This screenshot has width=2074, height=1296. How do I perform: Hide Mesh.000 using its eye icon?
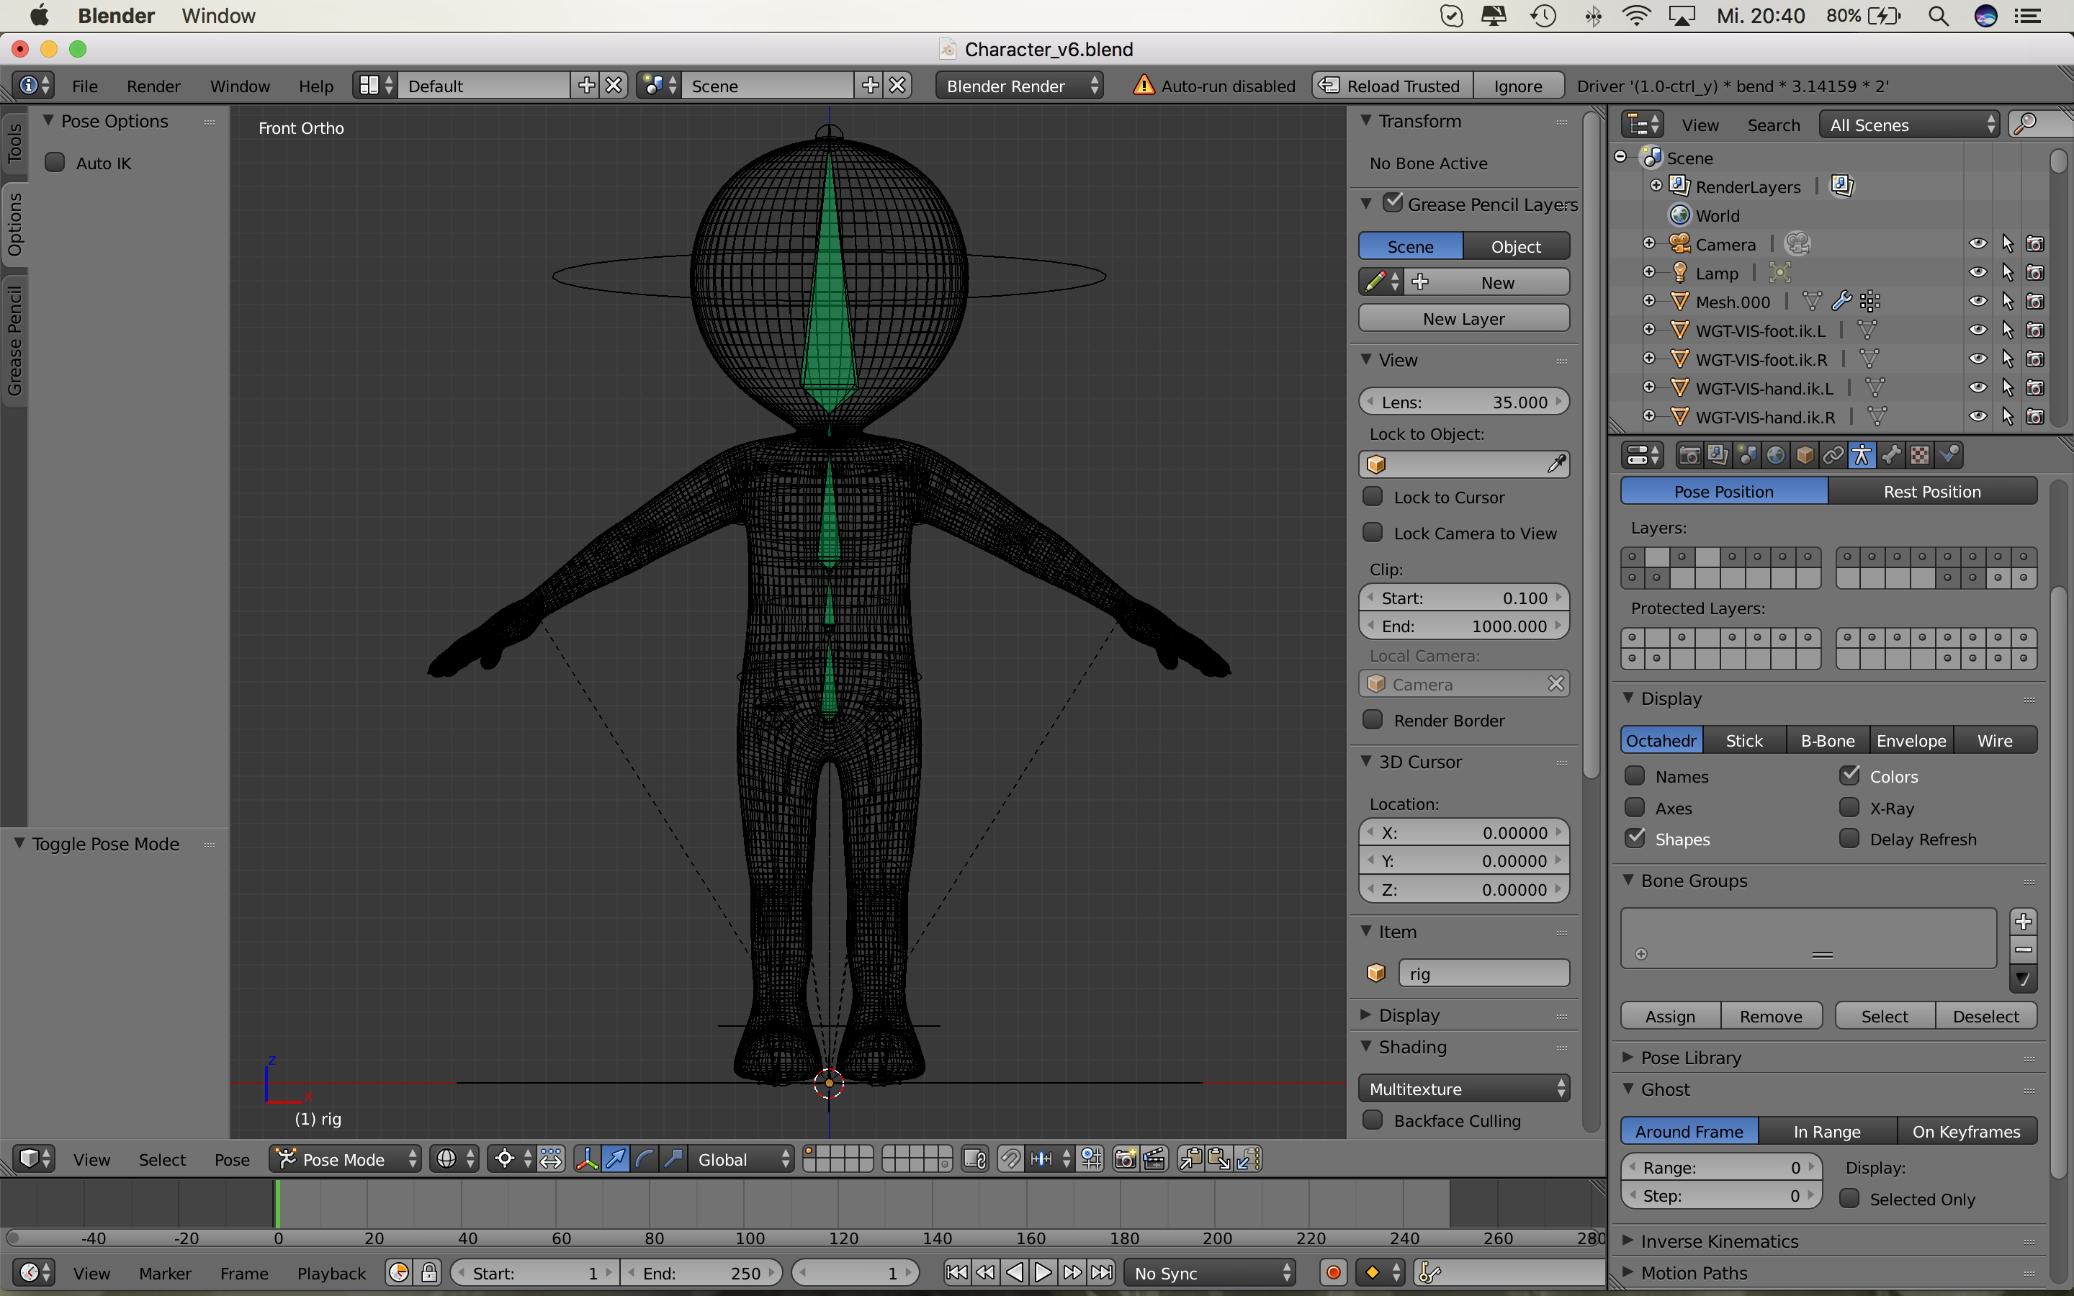pyautogui.click(x=1978, y=302)
